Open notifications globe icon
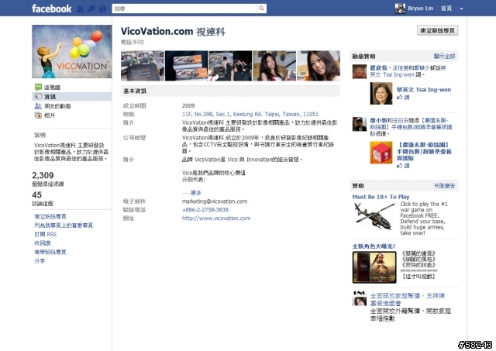Image resolution: width=496 pixels, height=351 pixels. (102, 9)
